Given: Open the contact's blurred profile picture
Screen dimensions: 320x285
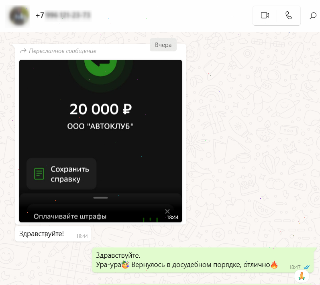Looking at the screenshot, I should point(18,16).
